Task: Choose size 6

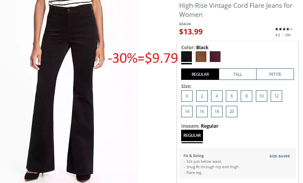Action: (232, 96)
